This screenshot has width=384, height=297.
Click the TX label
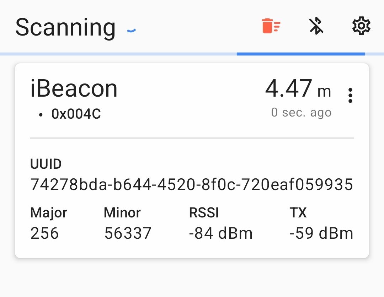(298, 213)
